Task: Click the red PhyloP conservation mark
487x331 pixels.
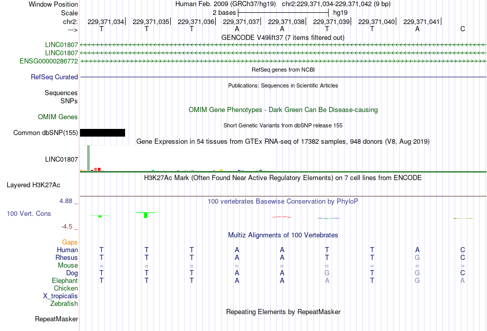Action: pos(282,217)
